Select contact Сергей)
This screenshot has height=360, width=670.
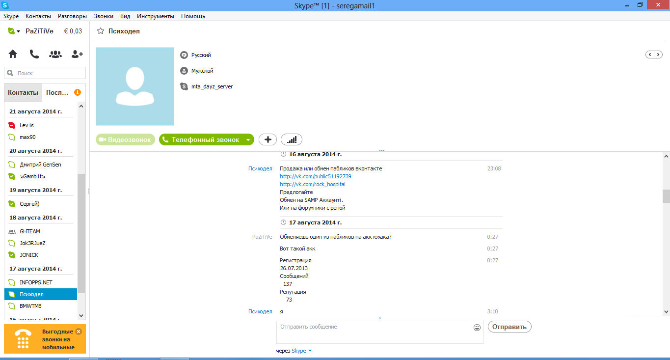click(41, 204)
